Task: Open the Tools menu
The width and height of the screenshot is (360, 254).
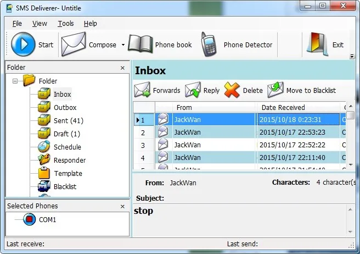Action: pos(66,24)
